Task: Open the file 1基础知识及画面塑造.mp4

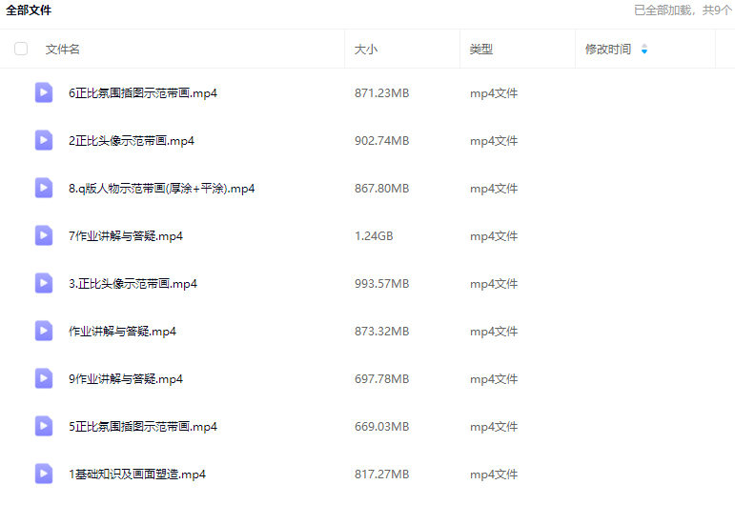Action: tap(137, 475)
